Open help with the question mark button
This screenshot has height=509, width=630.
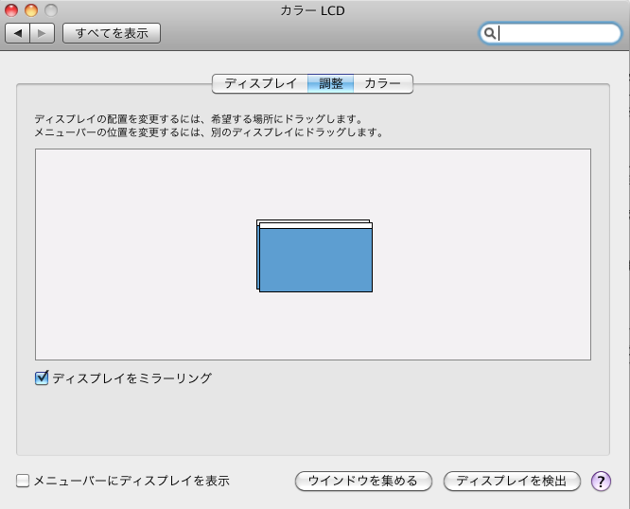point(601,481)
